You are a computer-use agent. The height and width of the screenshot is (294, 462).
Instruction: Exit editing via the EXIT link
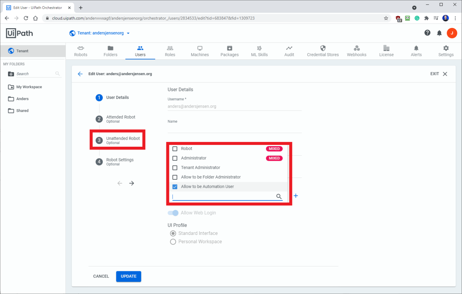(435, 73)
